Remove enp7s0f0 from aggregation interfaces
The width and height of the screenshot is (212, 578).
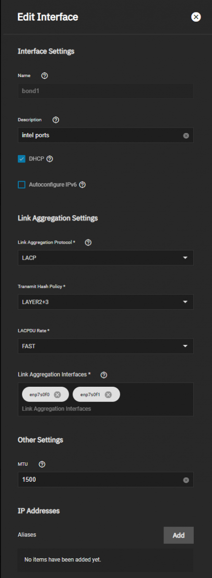tap(58, 394)
